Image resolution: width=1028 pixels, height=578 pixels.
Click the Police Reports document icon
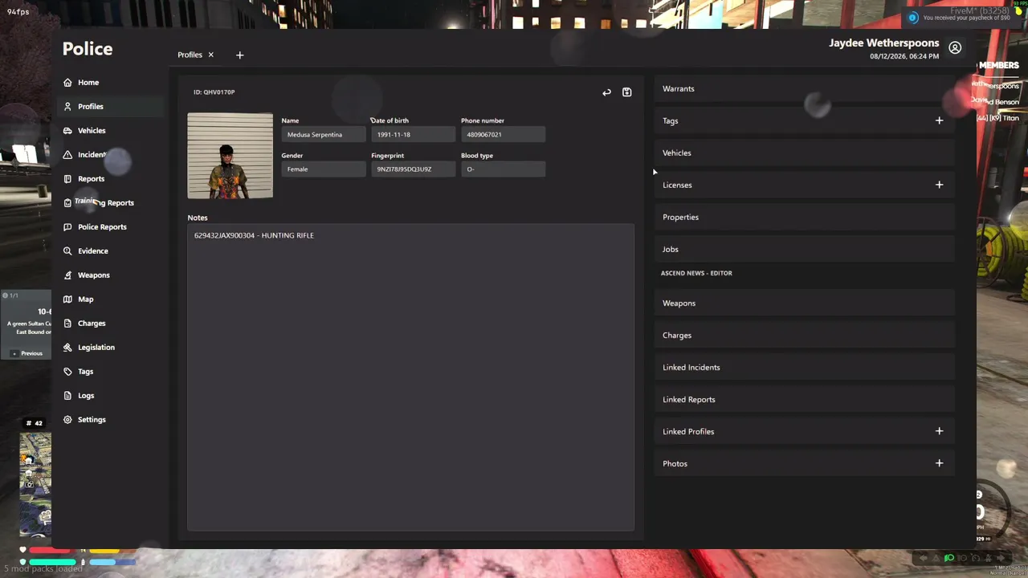67,226
